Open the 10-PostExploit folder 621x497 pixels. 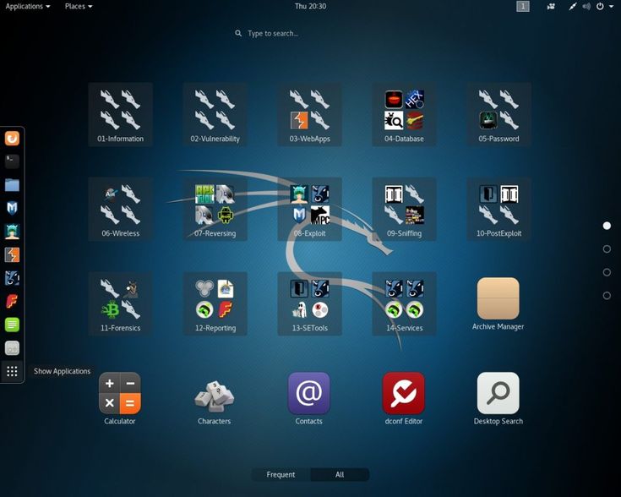click(498, 210)
